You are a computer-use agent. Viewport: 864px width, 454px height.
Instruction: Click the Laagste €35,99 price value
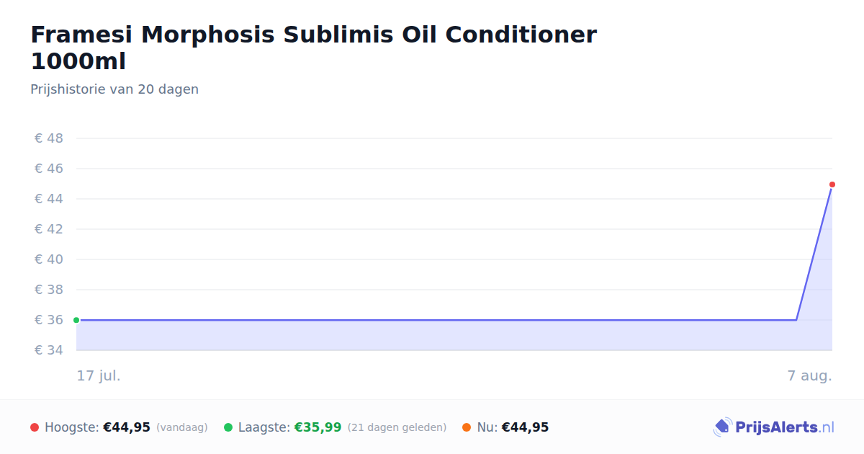point(318,427)
